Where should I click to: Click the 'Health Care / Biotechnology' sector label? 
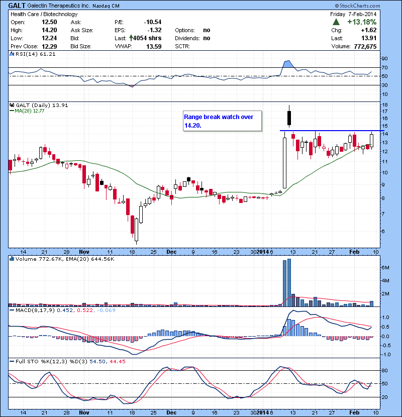[44, 14]
